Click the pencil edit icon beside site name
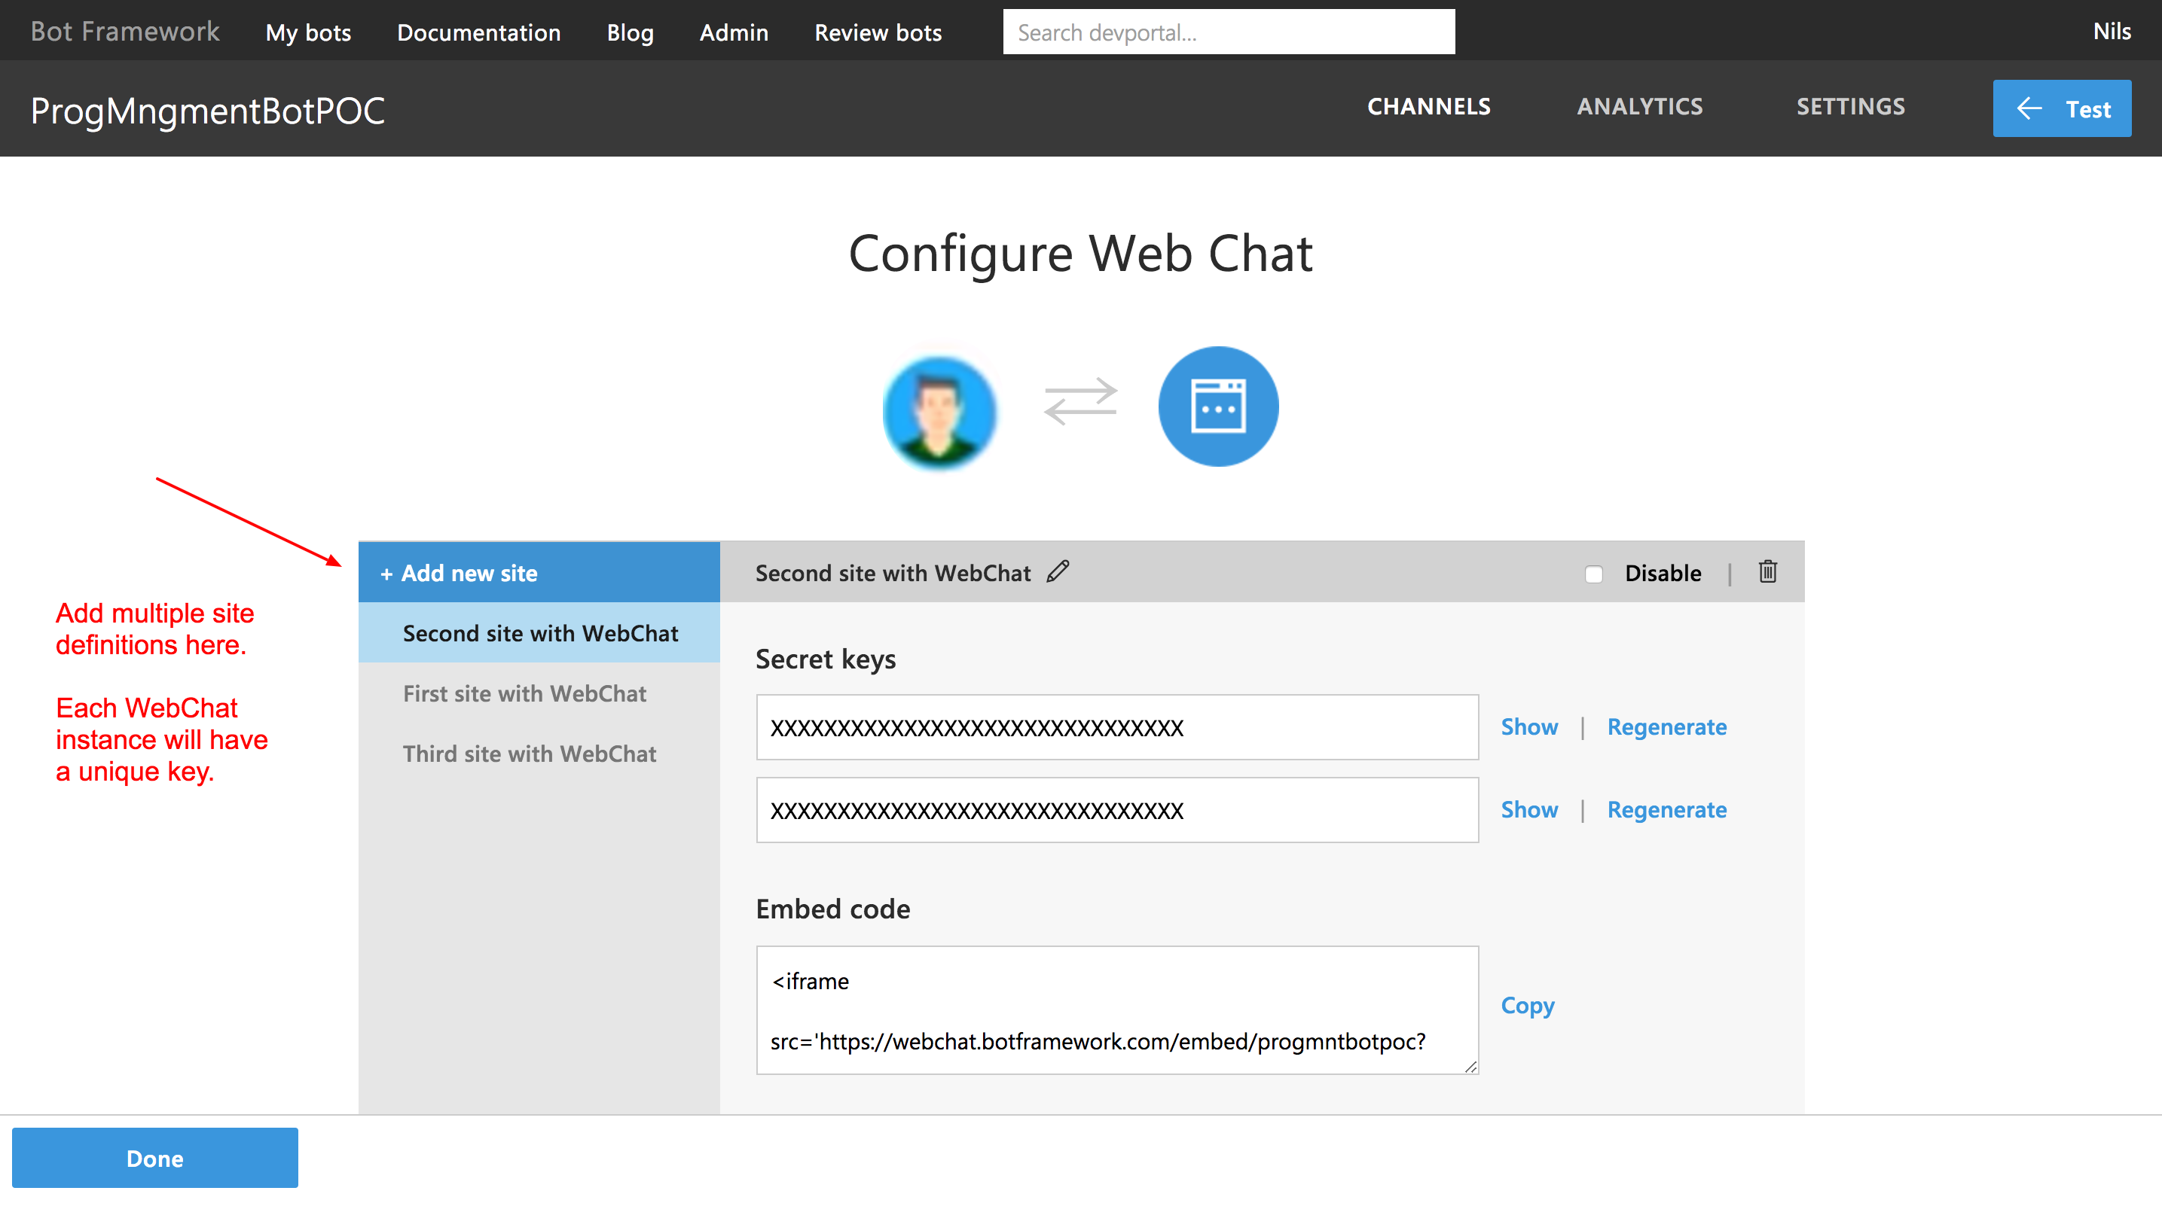This screenshot has height=1209, width=2162. tap(1058, 571)
